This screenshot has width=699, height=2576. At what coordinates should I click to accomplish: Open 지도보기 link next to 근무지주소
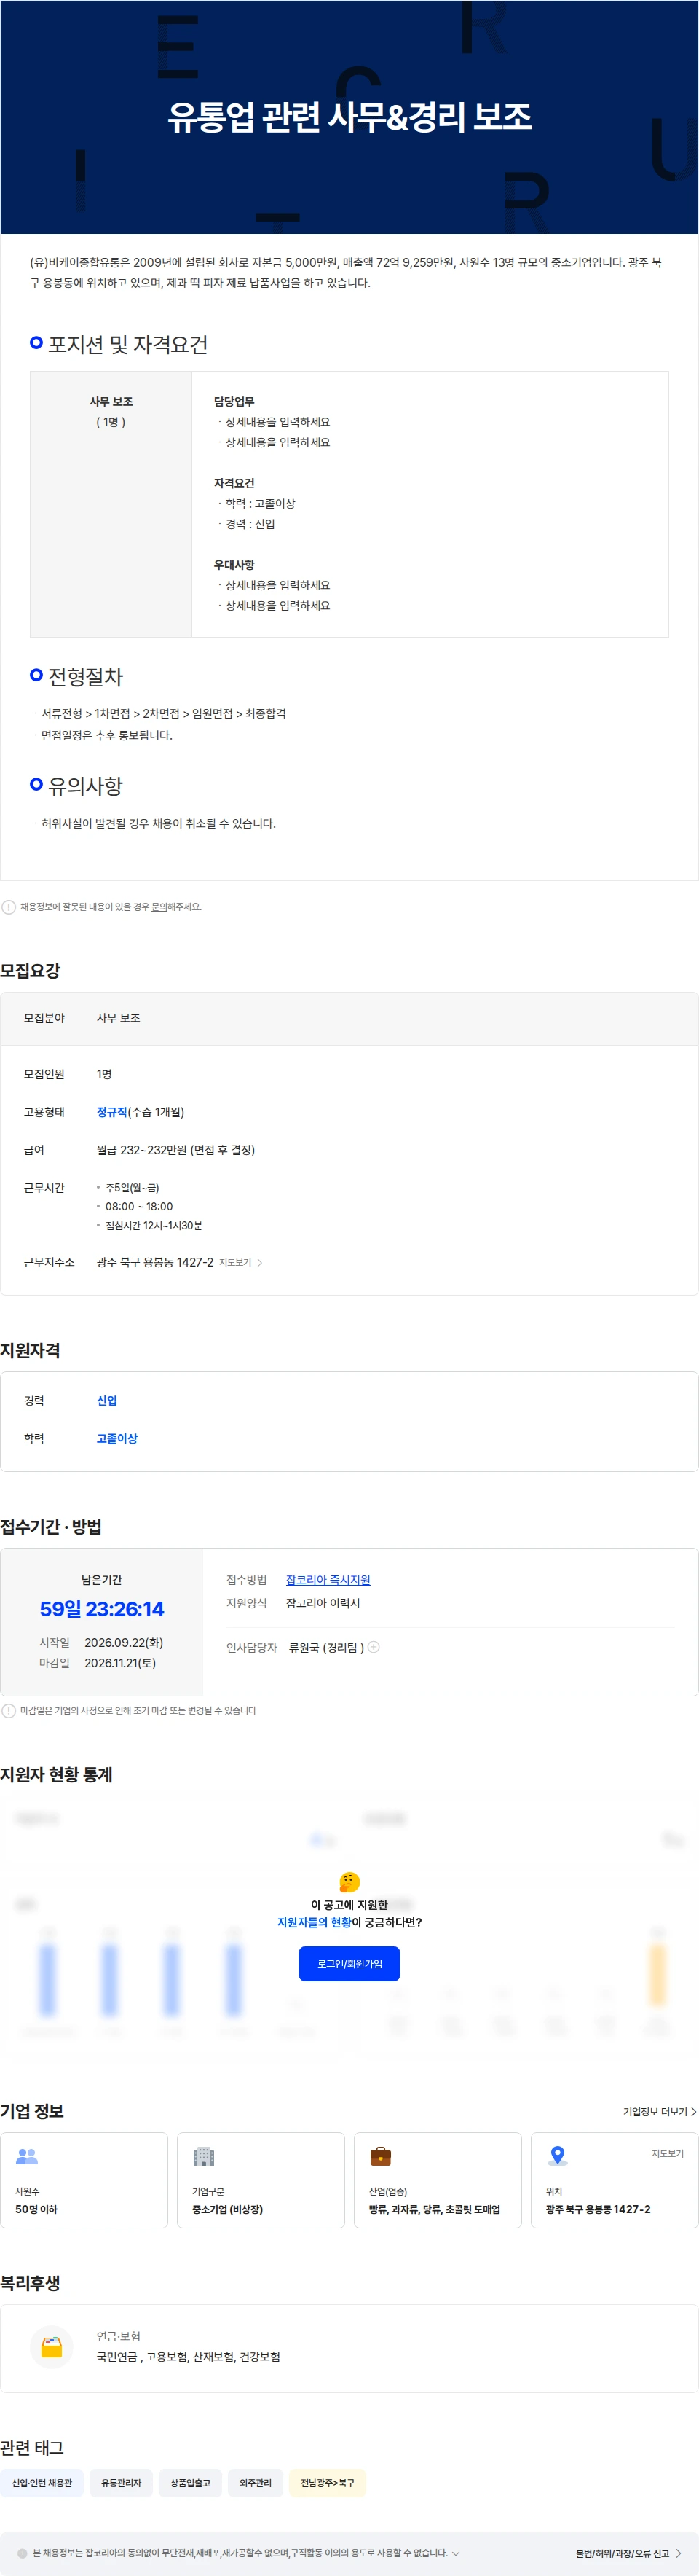(x=234, y=1262)
